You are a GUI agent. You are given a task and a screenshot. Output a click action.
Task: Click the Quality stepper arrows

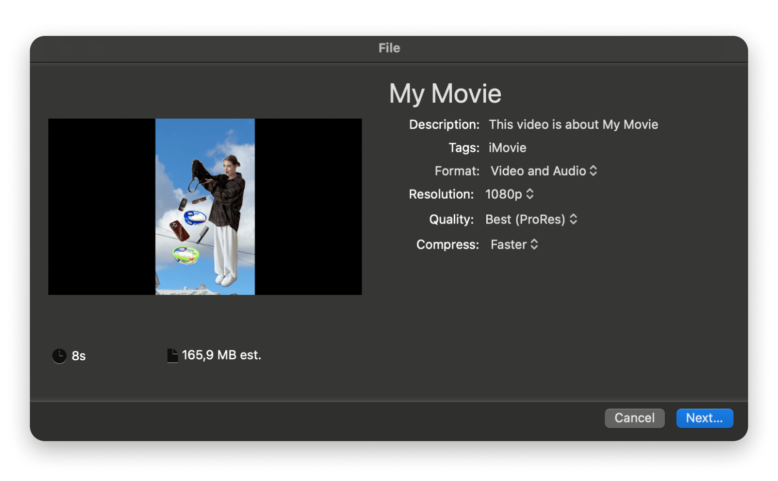point(574,219)
